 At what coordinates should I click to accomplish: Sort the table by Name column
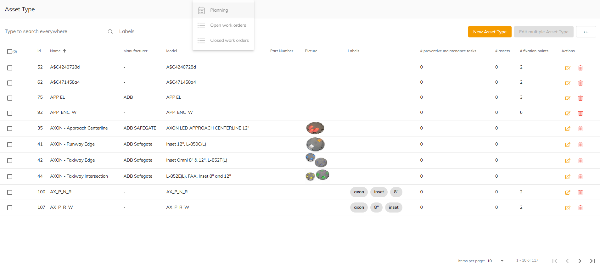click(x=55, y=51)
